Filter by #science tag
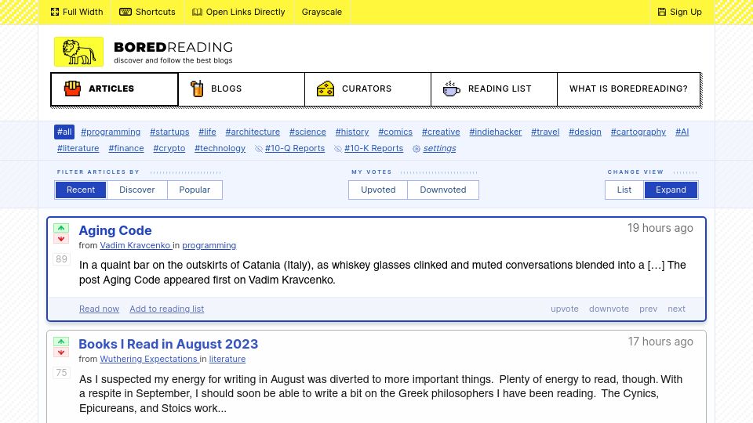Viewport: 753px width, 423px height. (x=307, y=132)
